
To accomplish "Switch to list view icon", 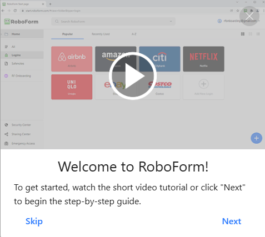I will 258,34.
